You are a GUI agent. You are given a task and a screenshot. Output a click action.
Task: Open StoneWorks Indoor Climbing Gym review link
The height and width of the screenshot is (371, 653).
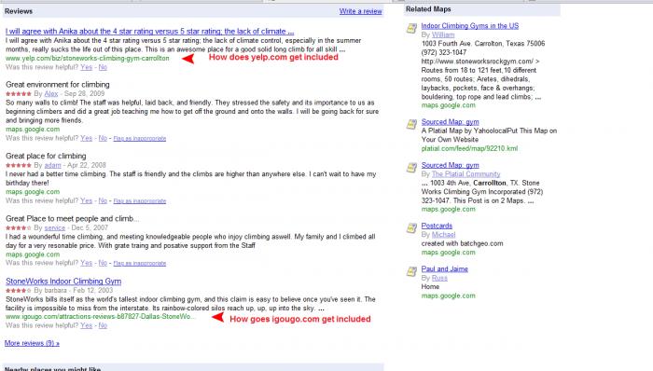(x=63, y=282)
